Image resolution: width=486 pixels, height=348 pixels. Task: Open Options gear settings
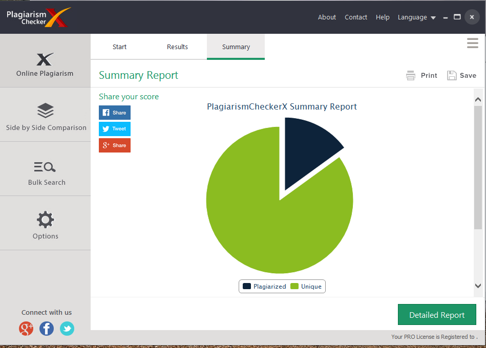45,220
